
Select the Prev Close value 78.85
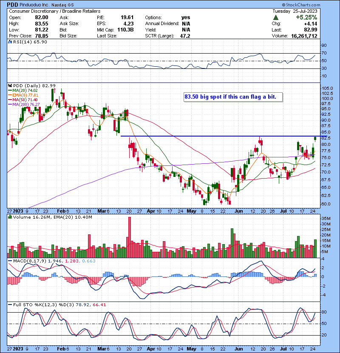point(41,36)
